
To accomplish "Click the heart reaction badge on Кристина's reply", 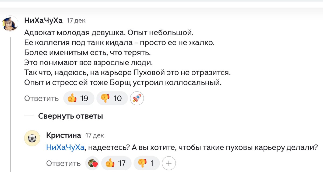I will pyautogui.click(x=92, y=163).
